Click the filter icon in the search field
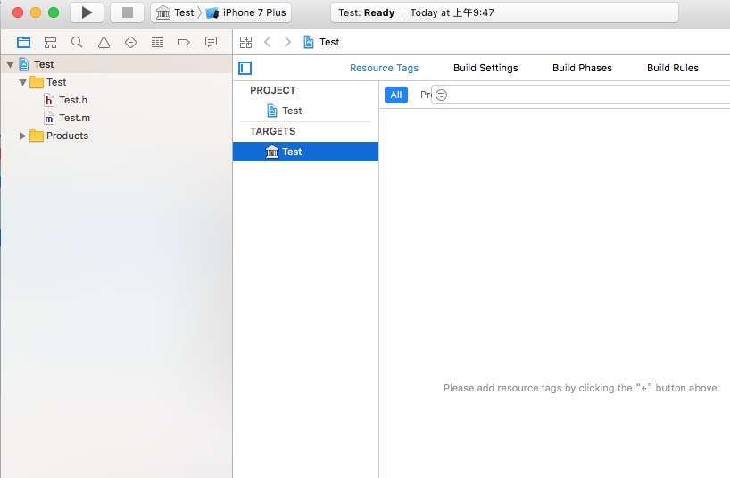 click(x=442, y=95)
